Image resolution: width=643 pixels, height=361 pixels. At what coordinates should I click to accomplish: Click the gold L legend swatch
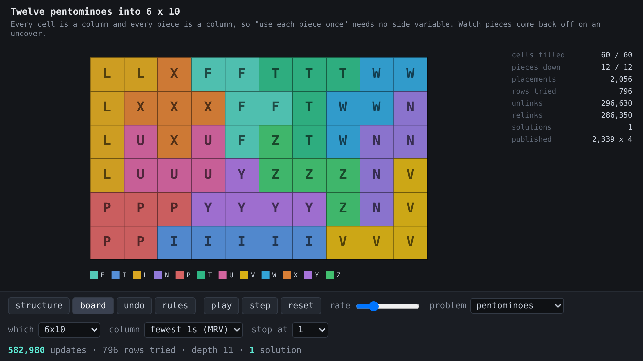tap(137, 275)
